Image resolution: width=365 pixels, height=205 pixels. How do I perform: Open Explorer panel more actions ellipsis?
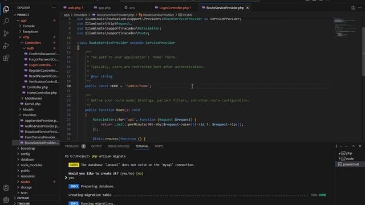pyautogui.click(x=54, y=7)
